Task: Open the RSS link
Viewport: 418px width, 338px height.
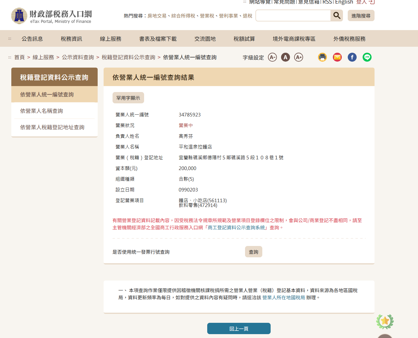Action: (x=327, y=2)
